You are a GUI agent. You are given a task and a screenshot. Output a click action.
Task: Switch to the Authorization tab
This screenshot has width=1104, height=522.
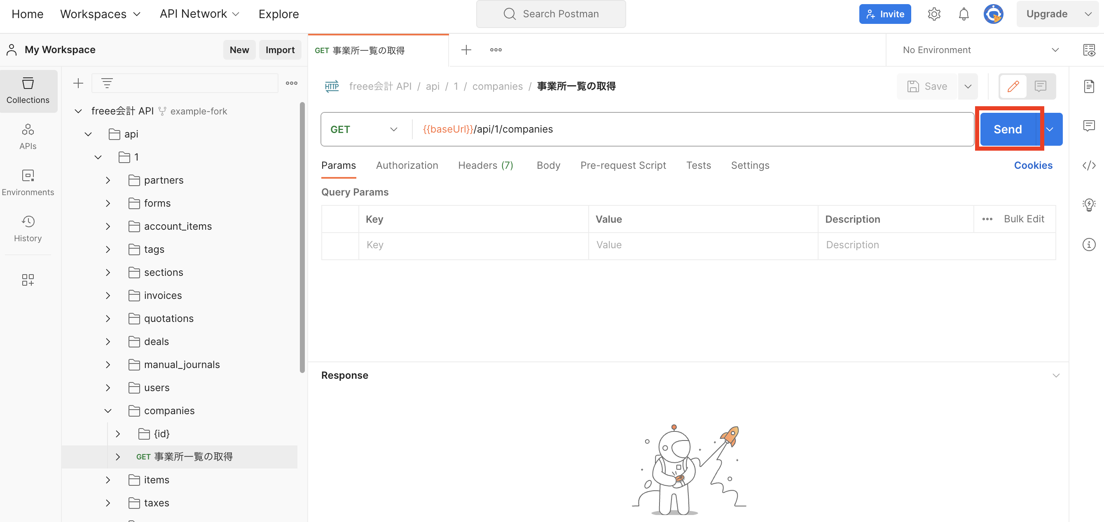(x=407, y=165)
